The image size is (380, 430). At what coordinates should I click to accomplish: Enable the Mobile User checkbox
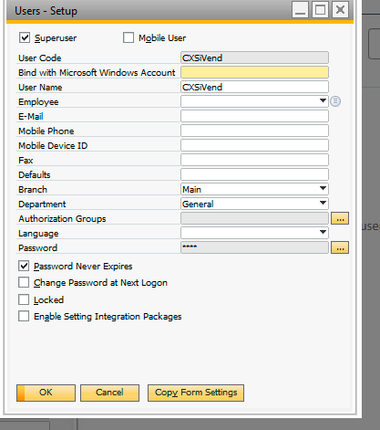tap(128, 37)
